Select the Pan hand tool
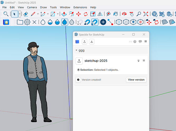 (x=131, y=14)
